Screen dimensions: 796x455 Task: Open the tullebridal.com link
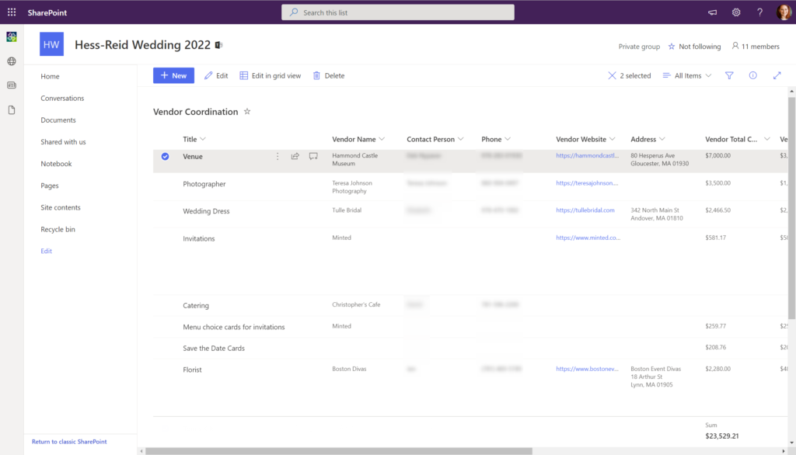(585, 210)
